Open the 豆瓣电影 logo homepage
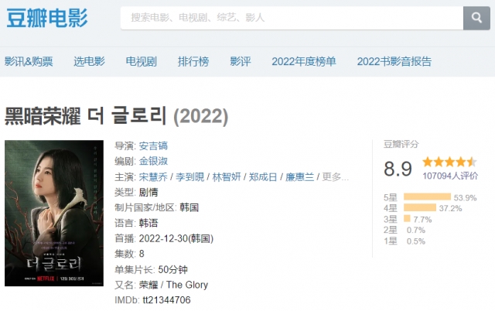This screenshot has width=495, height=311. coord(47,19)
